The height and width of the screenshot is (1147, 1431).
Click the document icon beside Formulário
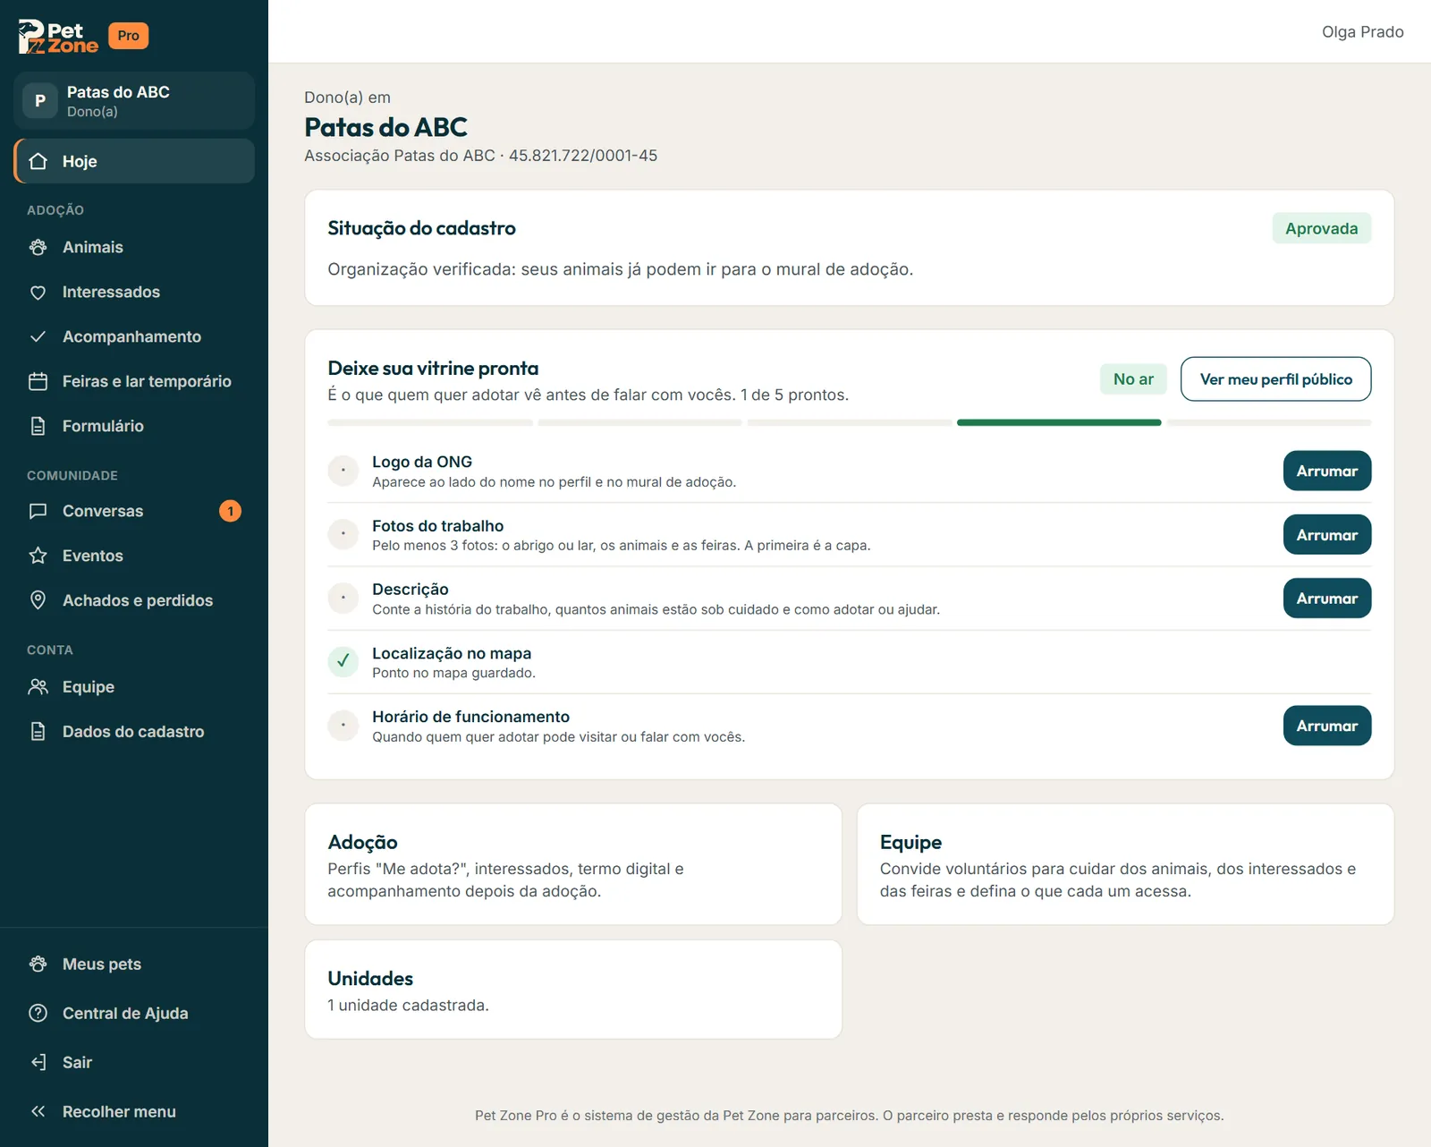[x=38, y=426]
